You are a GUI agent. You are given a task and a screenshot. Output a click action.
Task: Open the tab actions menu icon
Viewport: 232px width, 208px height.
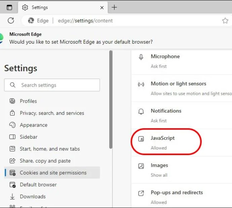[x=9, y=7]
